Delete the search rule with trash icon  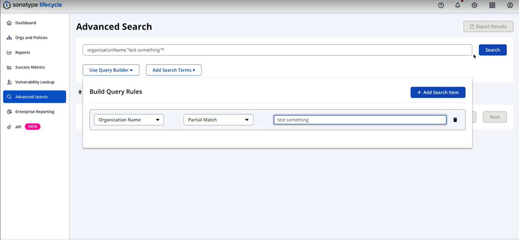tap(455, 120)
